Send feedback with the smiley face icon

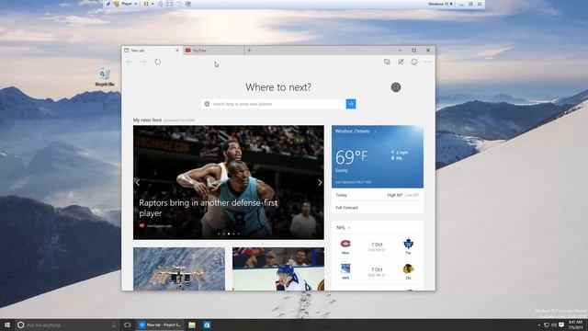pos(414,62)
